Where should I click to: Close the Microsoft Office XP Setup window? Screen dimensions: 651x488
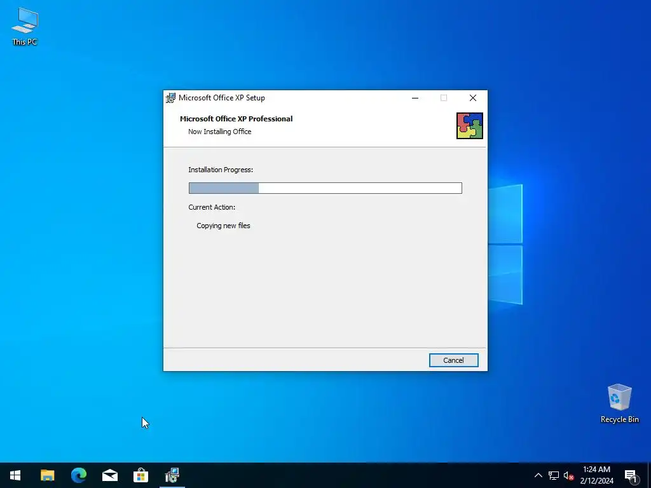click(473, 98)
